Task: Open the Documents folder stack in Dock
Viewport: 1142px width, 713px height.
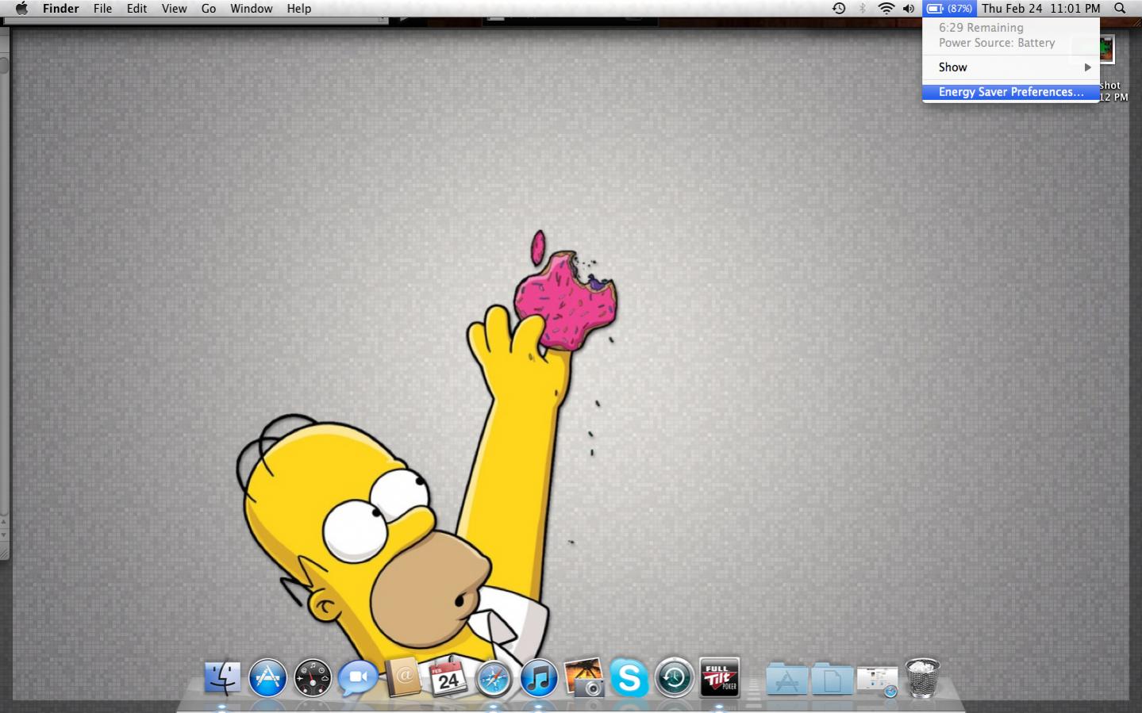Action: (832, 680)
